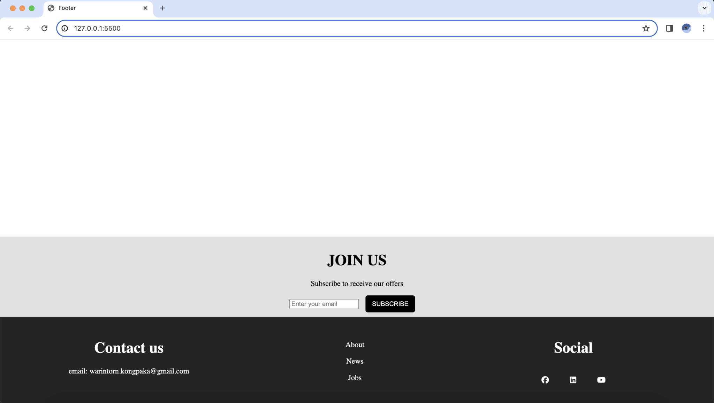714x403 pixels.
Task: Click the back navigation arrow
Action: 11,28
